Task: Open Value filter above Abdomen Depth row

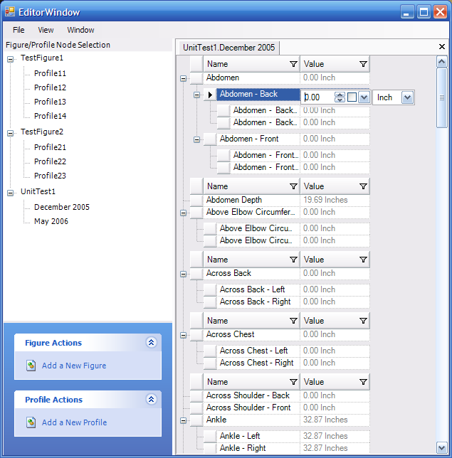Action: point(363,186)
